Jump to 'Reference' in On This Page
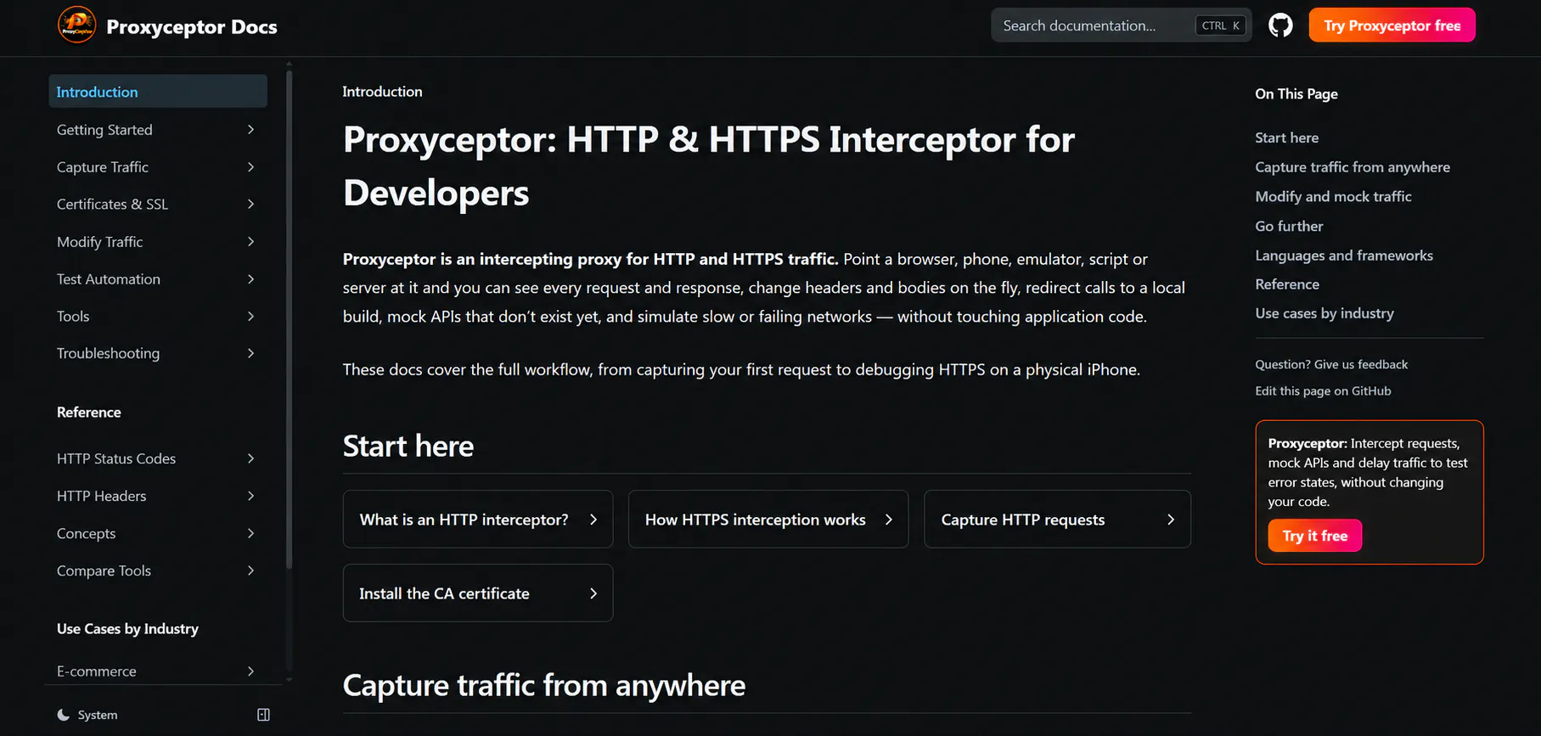This screenshot has width=1541, height=736. pos(1287,284)
